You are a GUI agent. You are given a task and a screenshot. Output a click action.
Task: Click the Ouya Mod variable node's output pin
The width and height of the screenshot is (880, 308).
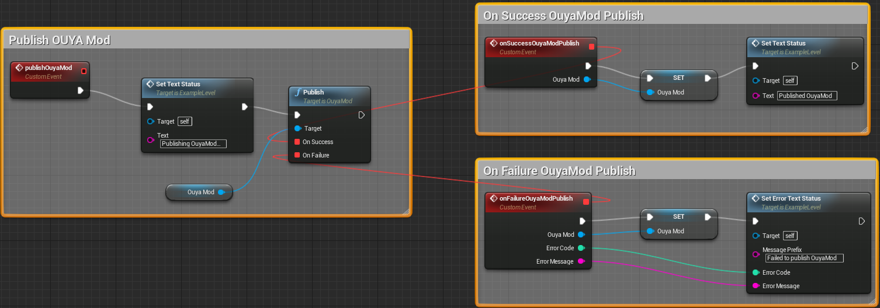pyautogui.click(x=221, y=192)
